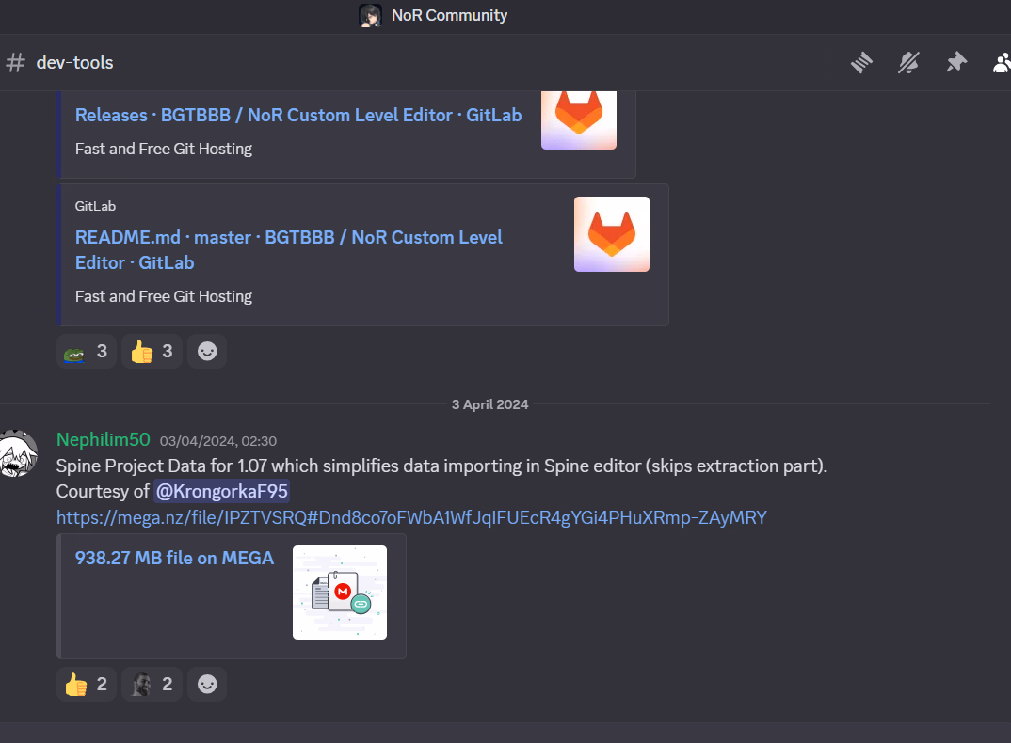The image size is (1011, 743).
Task: Toggle thumbs up reaction with 3 votes
Action: (x=152, y=352)
